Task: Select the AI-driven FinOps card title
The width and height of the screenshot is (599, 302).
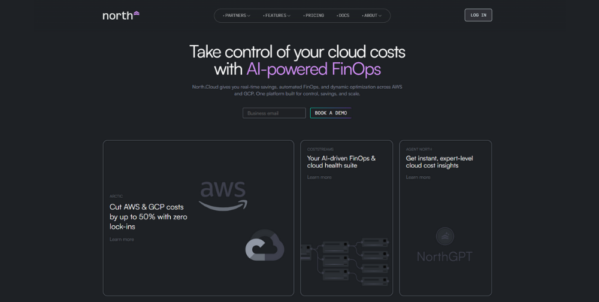Action: 341,162
